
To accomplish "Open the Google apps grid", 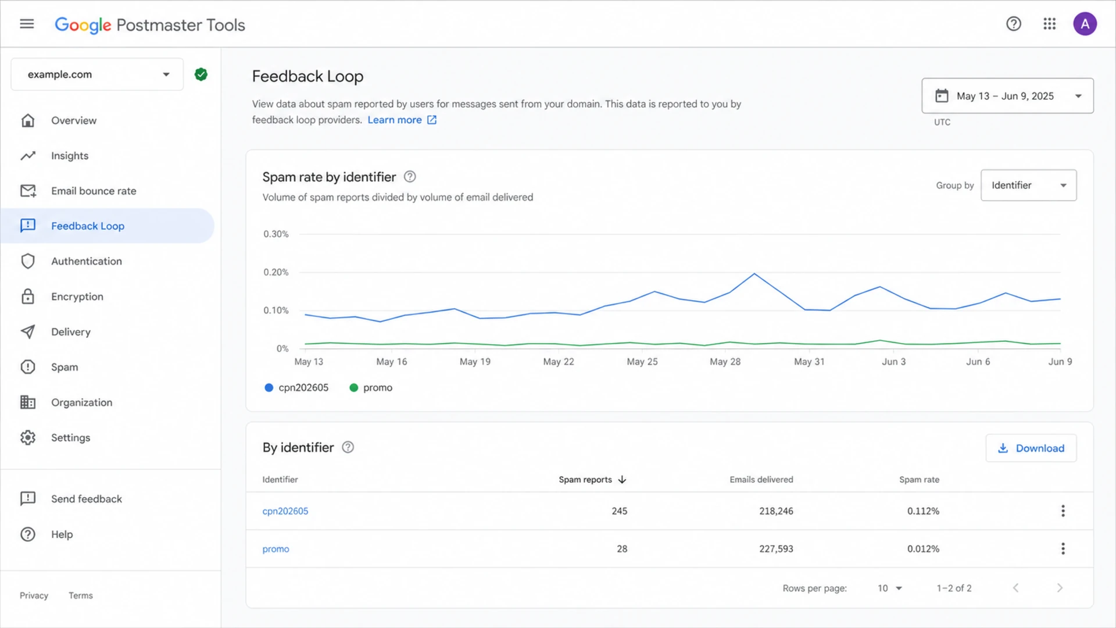I will [1049, 24].
